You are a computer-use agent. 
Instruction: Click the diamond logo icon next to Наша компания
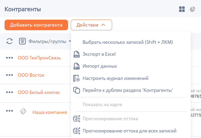tap(23, 111)
